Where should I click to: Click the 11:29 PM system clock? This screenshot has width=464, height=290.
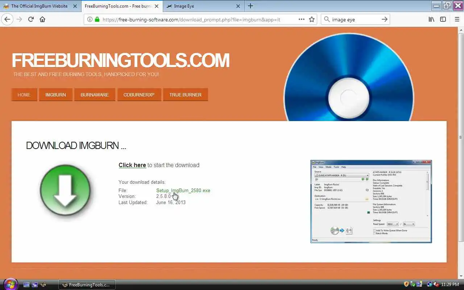pos(451,285)
